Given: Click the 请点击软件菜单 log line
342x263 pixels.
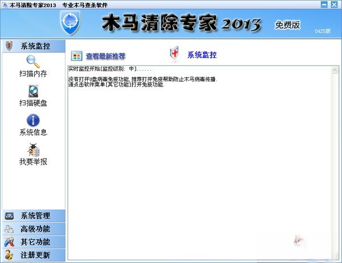Looking at the screenshot, I should (x=116, y=85).
